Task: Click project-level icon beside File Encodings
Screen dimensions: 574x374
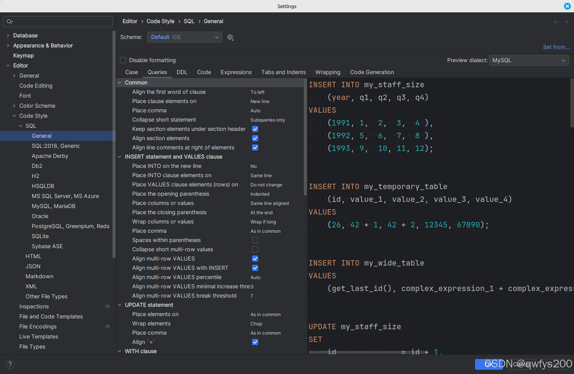Action: tap(107, 327)
